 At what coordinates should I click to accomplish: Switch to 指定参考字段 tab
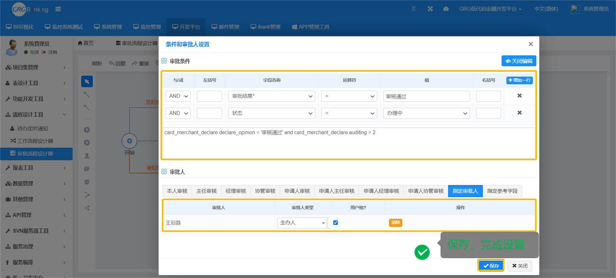point(502,191)
